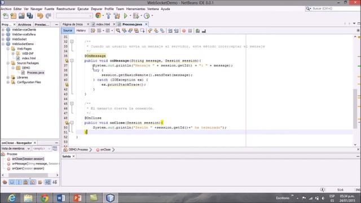Expand the Libraries node
Screen dimensions: 361x203
point(8,78)
